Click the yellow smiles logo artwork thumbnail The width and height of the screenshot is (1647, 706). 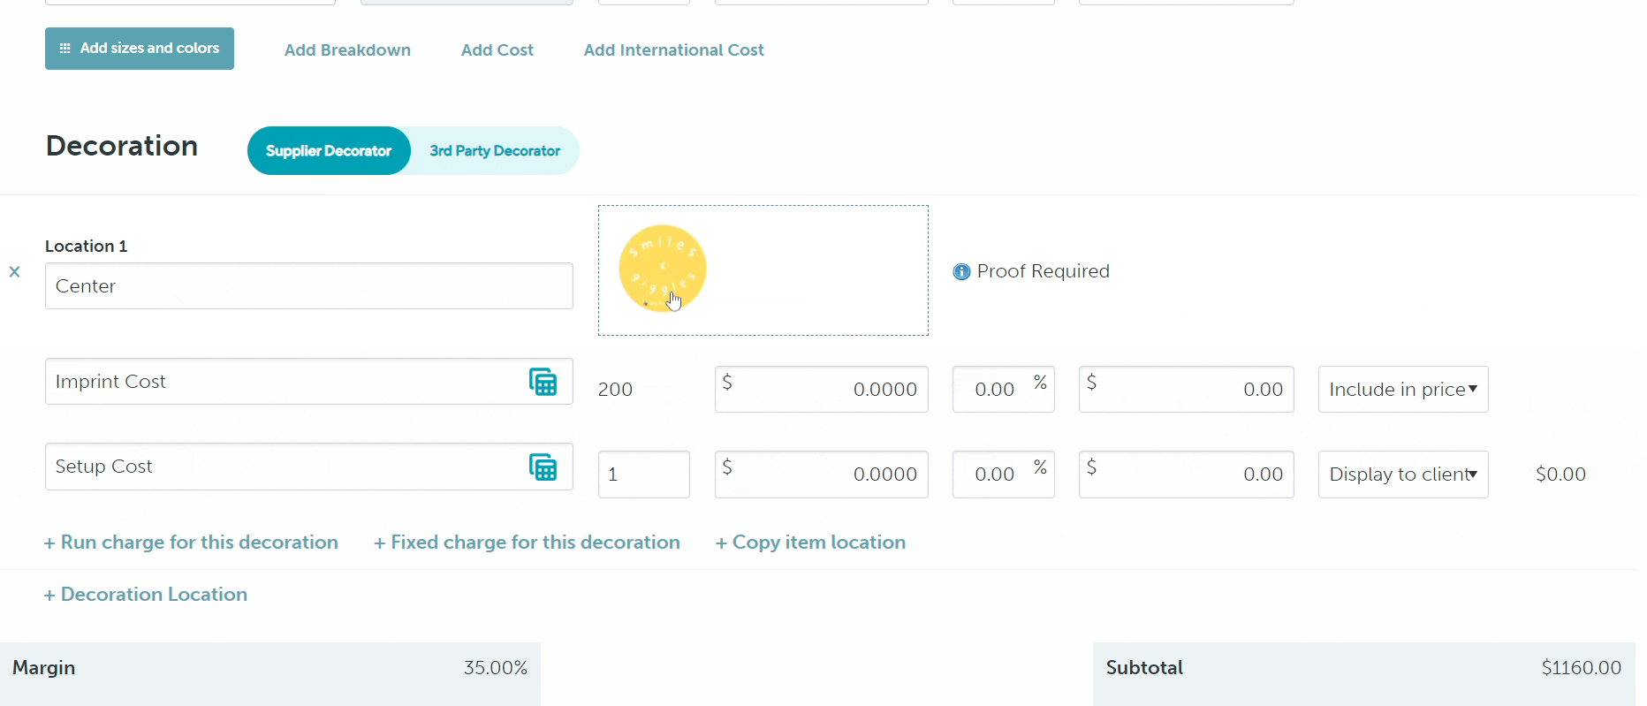(663, 268)
